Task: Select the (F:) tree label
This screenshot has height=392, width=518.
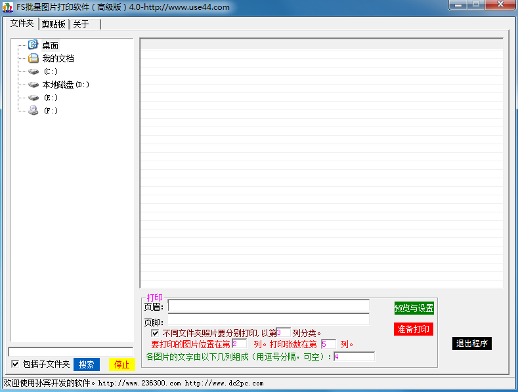Action: (x=51, y=111)
